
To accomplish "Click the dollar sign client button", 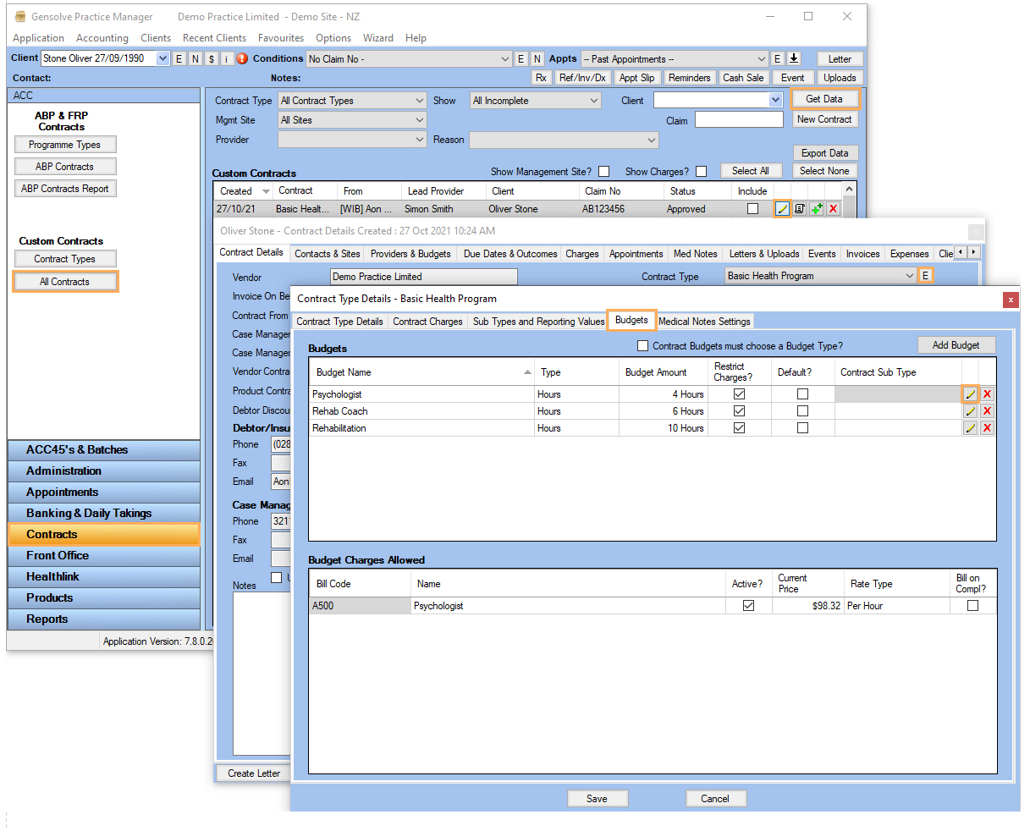I will tap(212, 58).
